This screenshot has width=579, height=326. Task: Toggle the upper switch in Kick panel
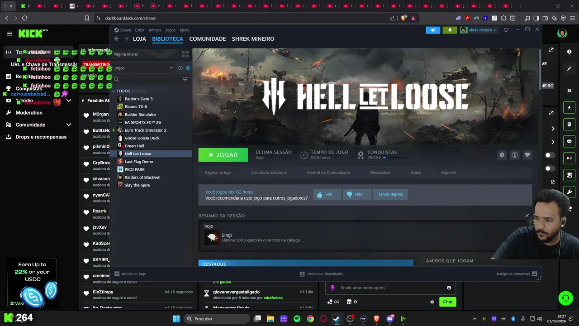550,155
